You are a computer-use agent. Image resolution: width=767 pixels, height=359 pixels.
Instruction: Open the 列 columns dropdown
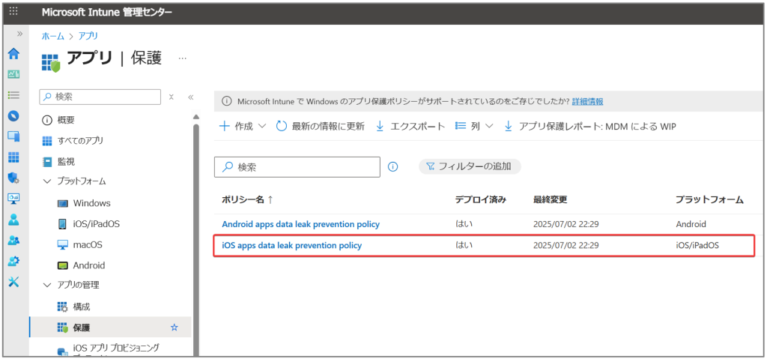tap(474, 127)
